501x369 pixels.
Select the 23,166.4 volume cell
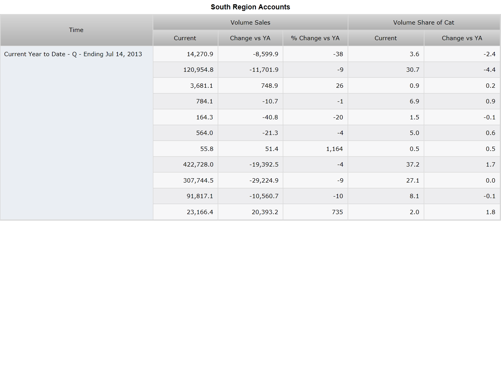[x=185, y=212]
